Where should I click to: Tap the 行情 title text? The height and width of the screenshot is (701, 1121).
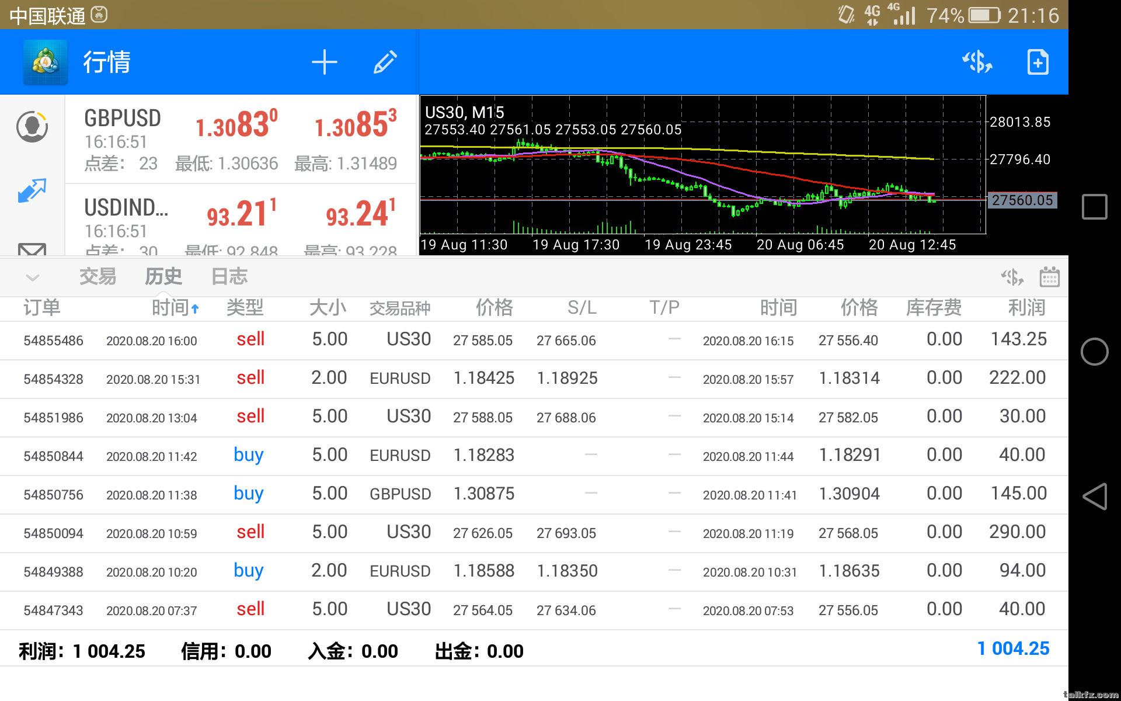point(107,62)
